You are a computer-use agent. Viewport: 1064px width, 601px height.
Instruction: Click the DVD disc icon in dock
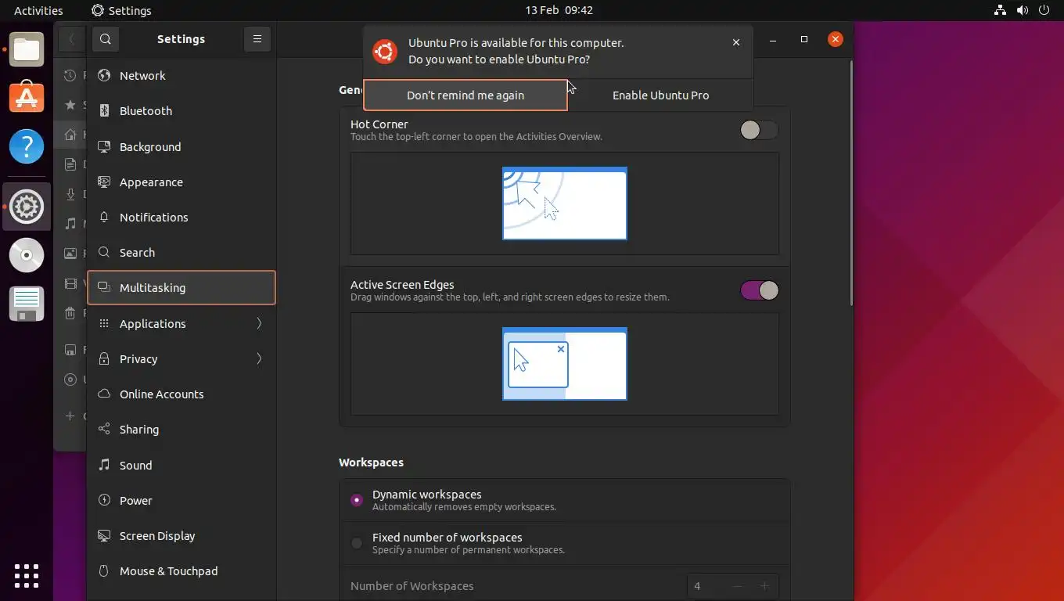tap(27, 255)
